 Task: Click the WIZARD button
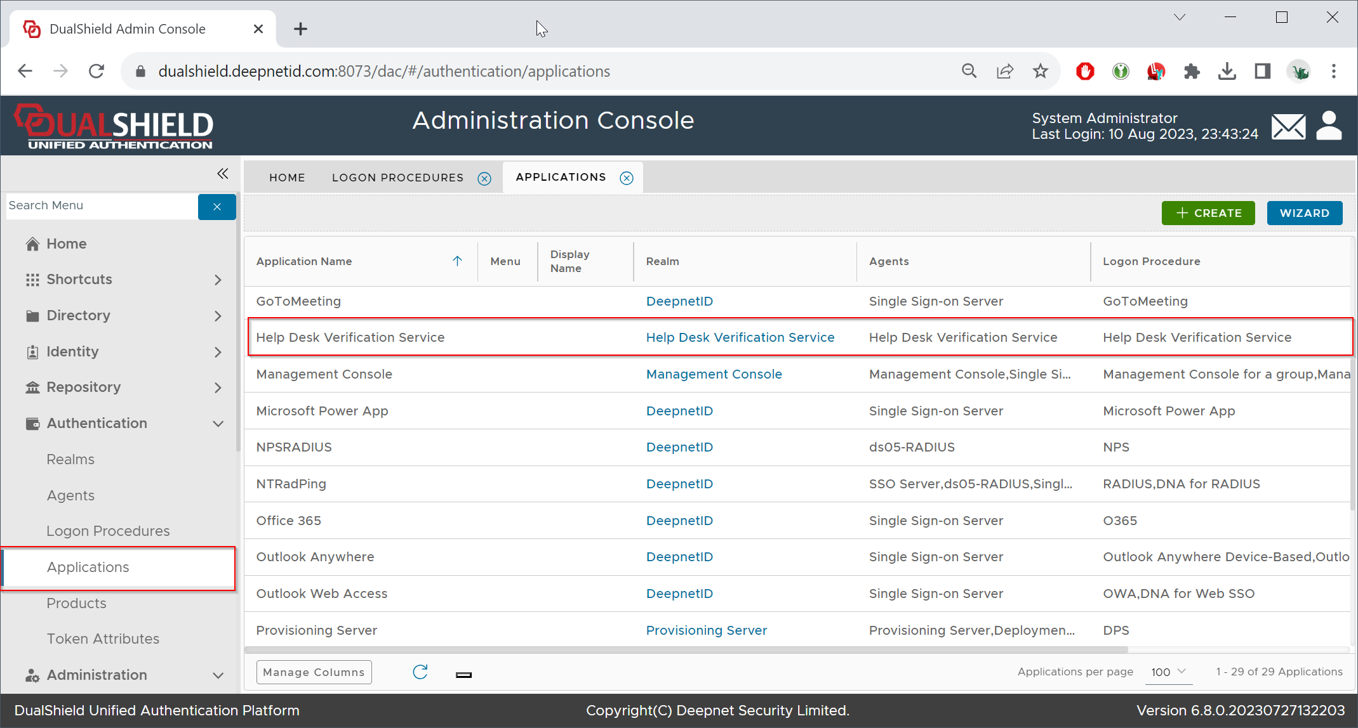[1304, 213]
